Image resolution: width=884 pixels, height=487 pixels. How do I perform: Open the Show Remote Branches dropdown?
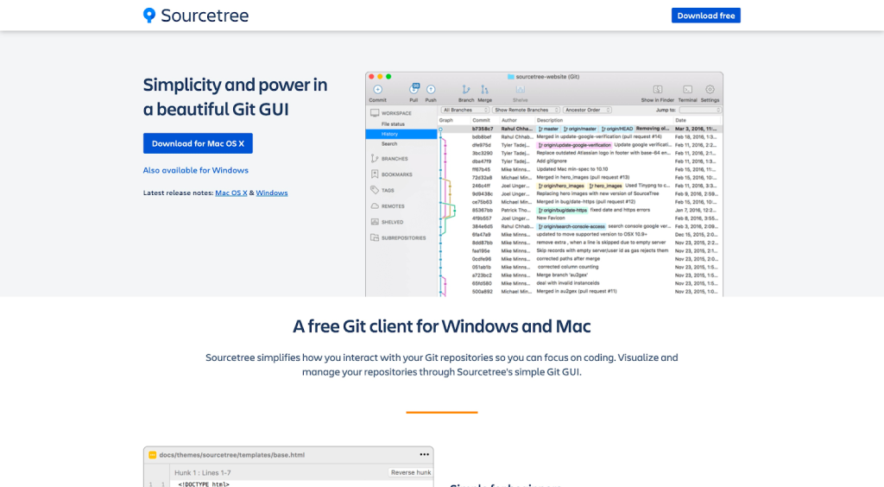pos(526,110)
